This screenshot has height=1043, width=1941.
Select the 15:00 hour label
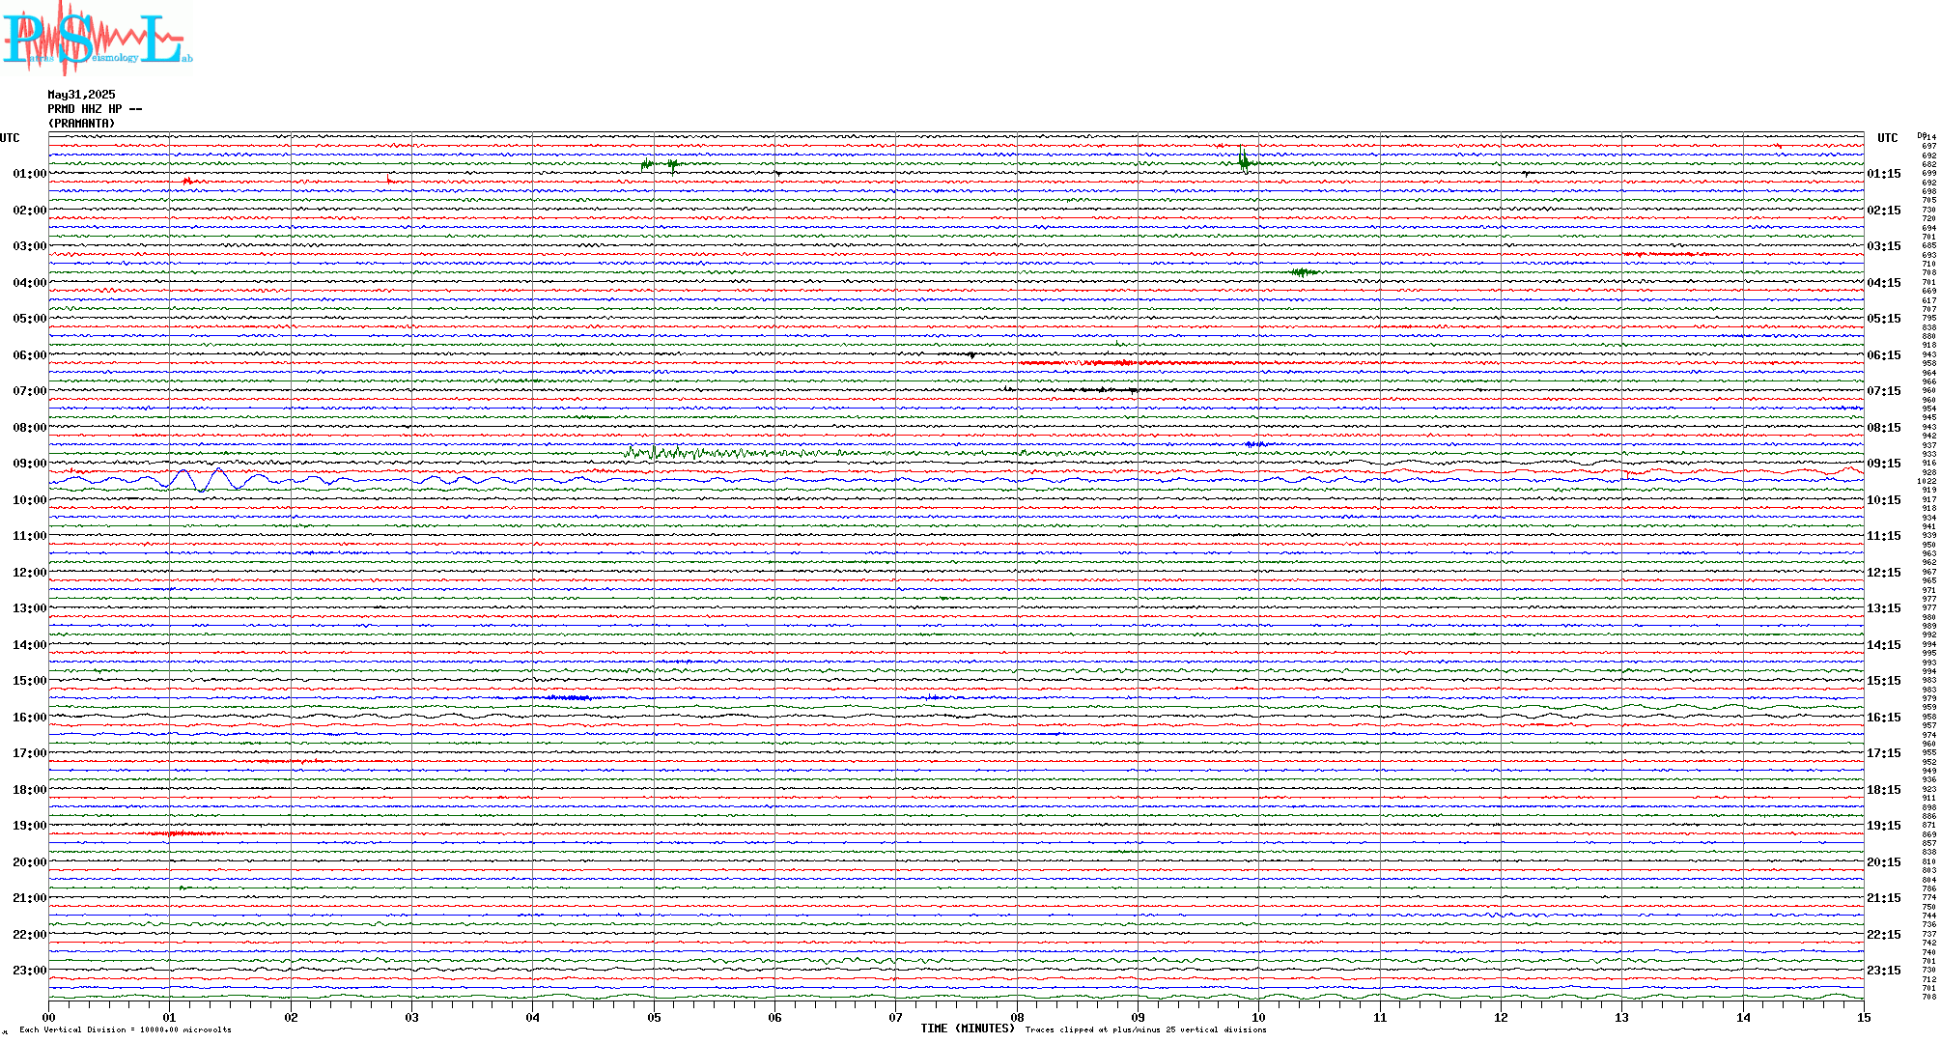29,681
